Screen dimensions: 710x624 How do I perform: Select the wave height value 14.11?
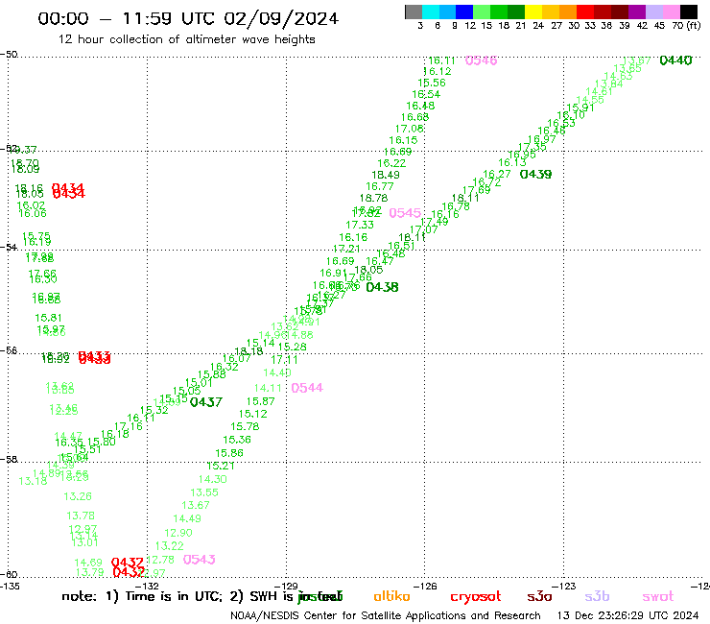tap(268, 389)
